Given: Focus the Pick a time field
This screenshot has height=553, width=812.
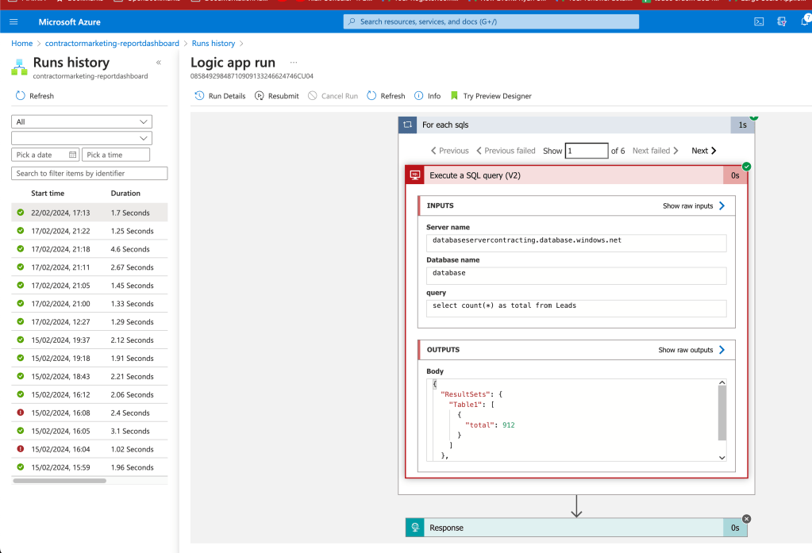Looking at the screenshot, I should click(x=115, y=155).
